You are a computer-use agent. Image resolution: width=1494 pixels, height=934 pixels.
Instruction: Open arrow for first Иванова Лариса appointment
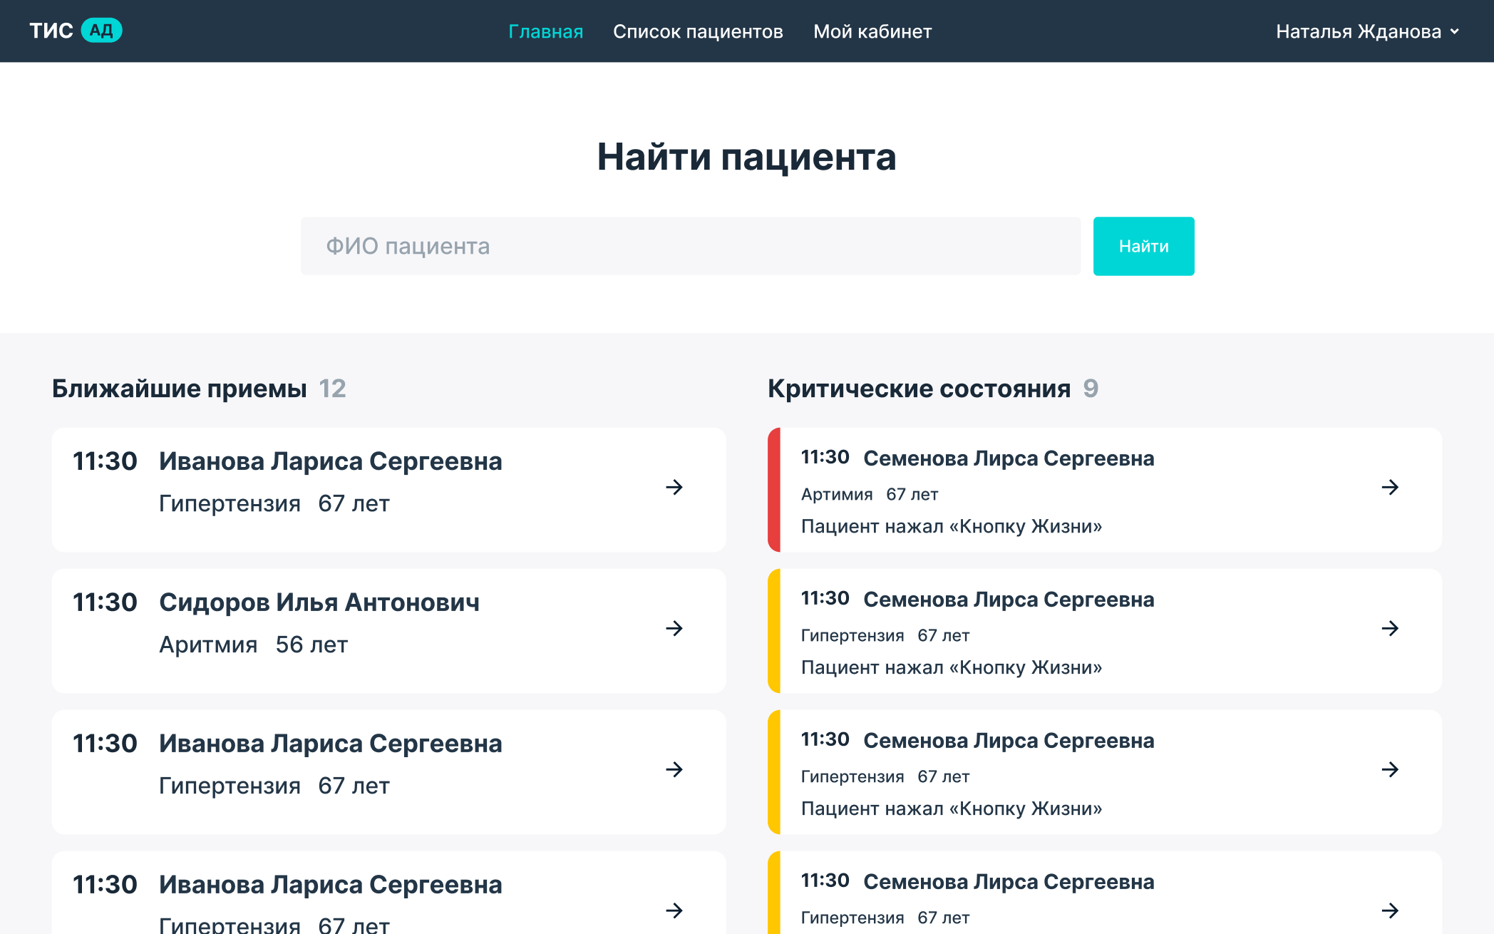pos(674,488)
